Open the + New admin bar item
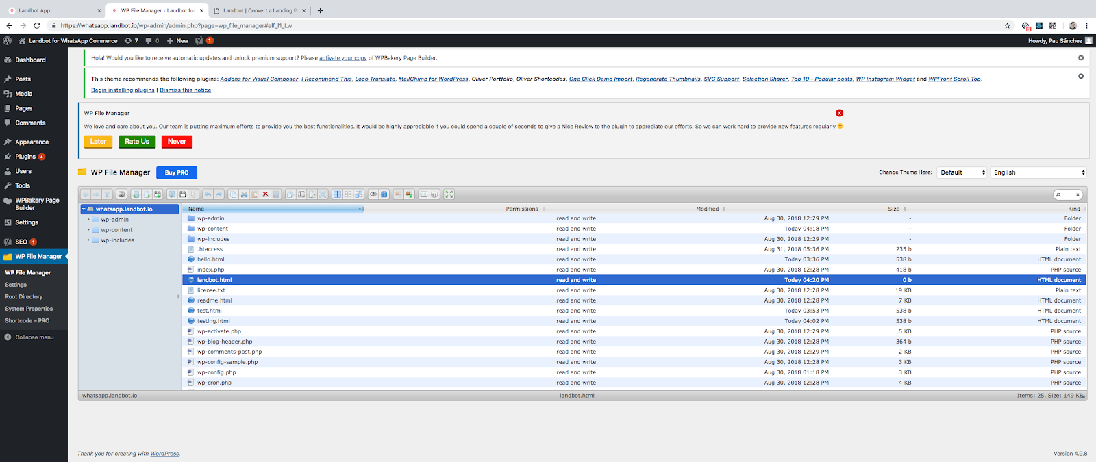Screen dimensions: 1096x462 pos(177,40)
